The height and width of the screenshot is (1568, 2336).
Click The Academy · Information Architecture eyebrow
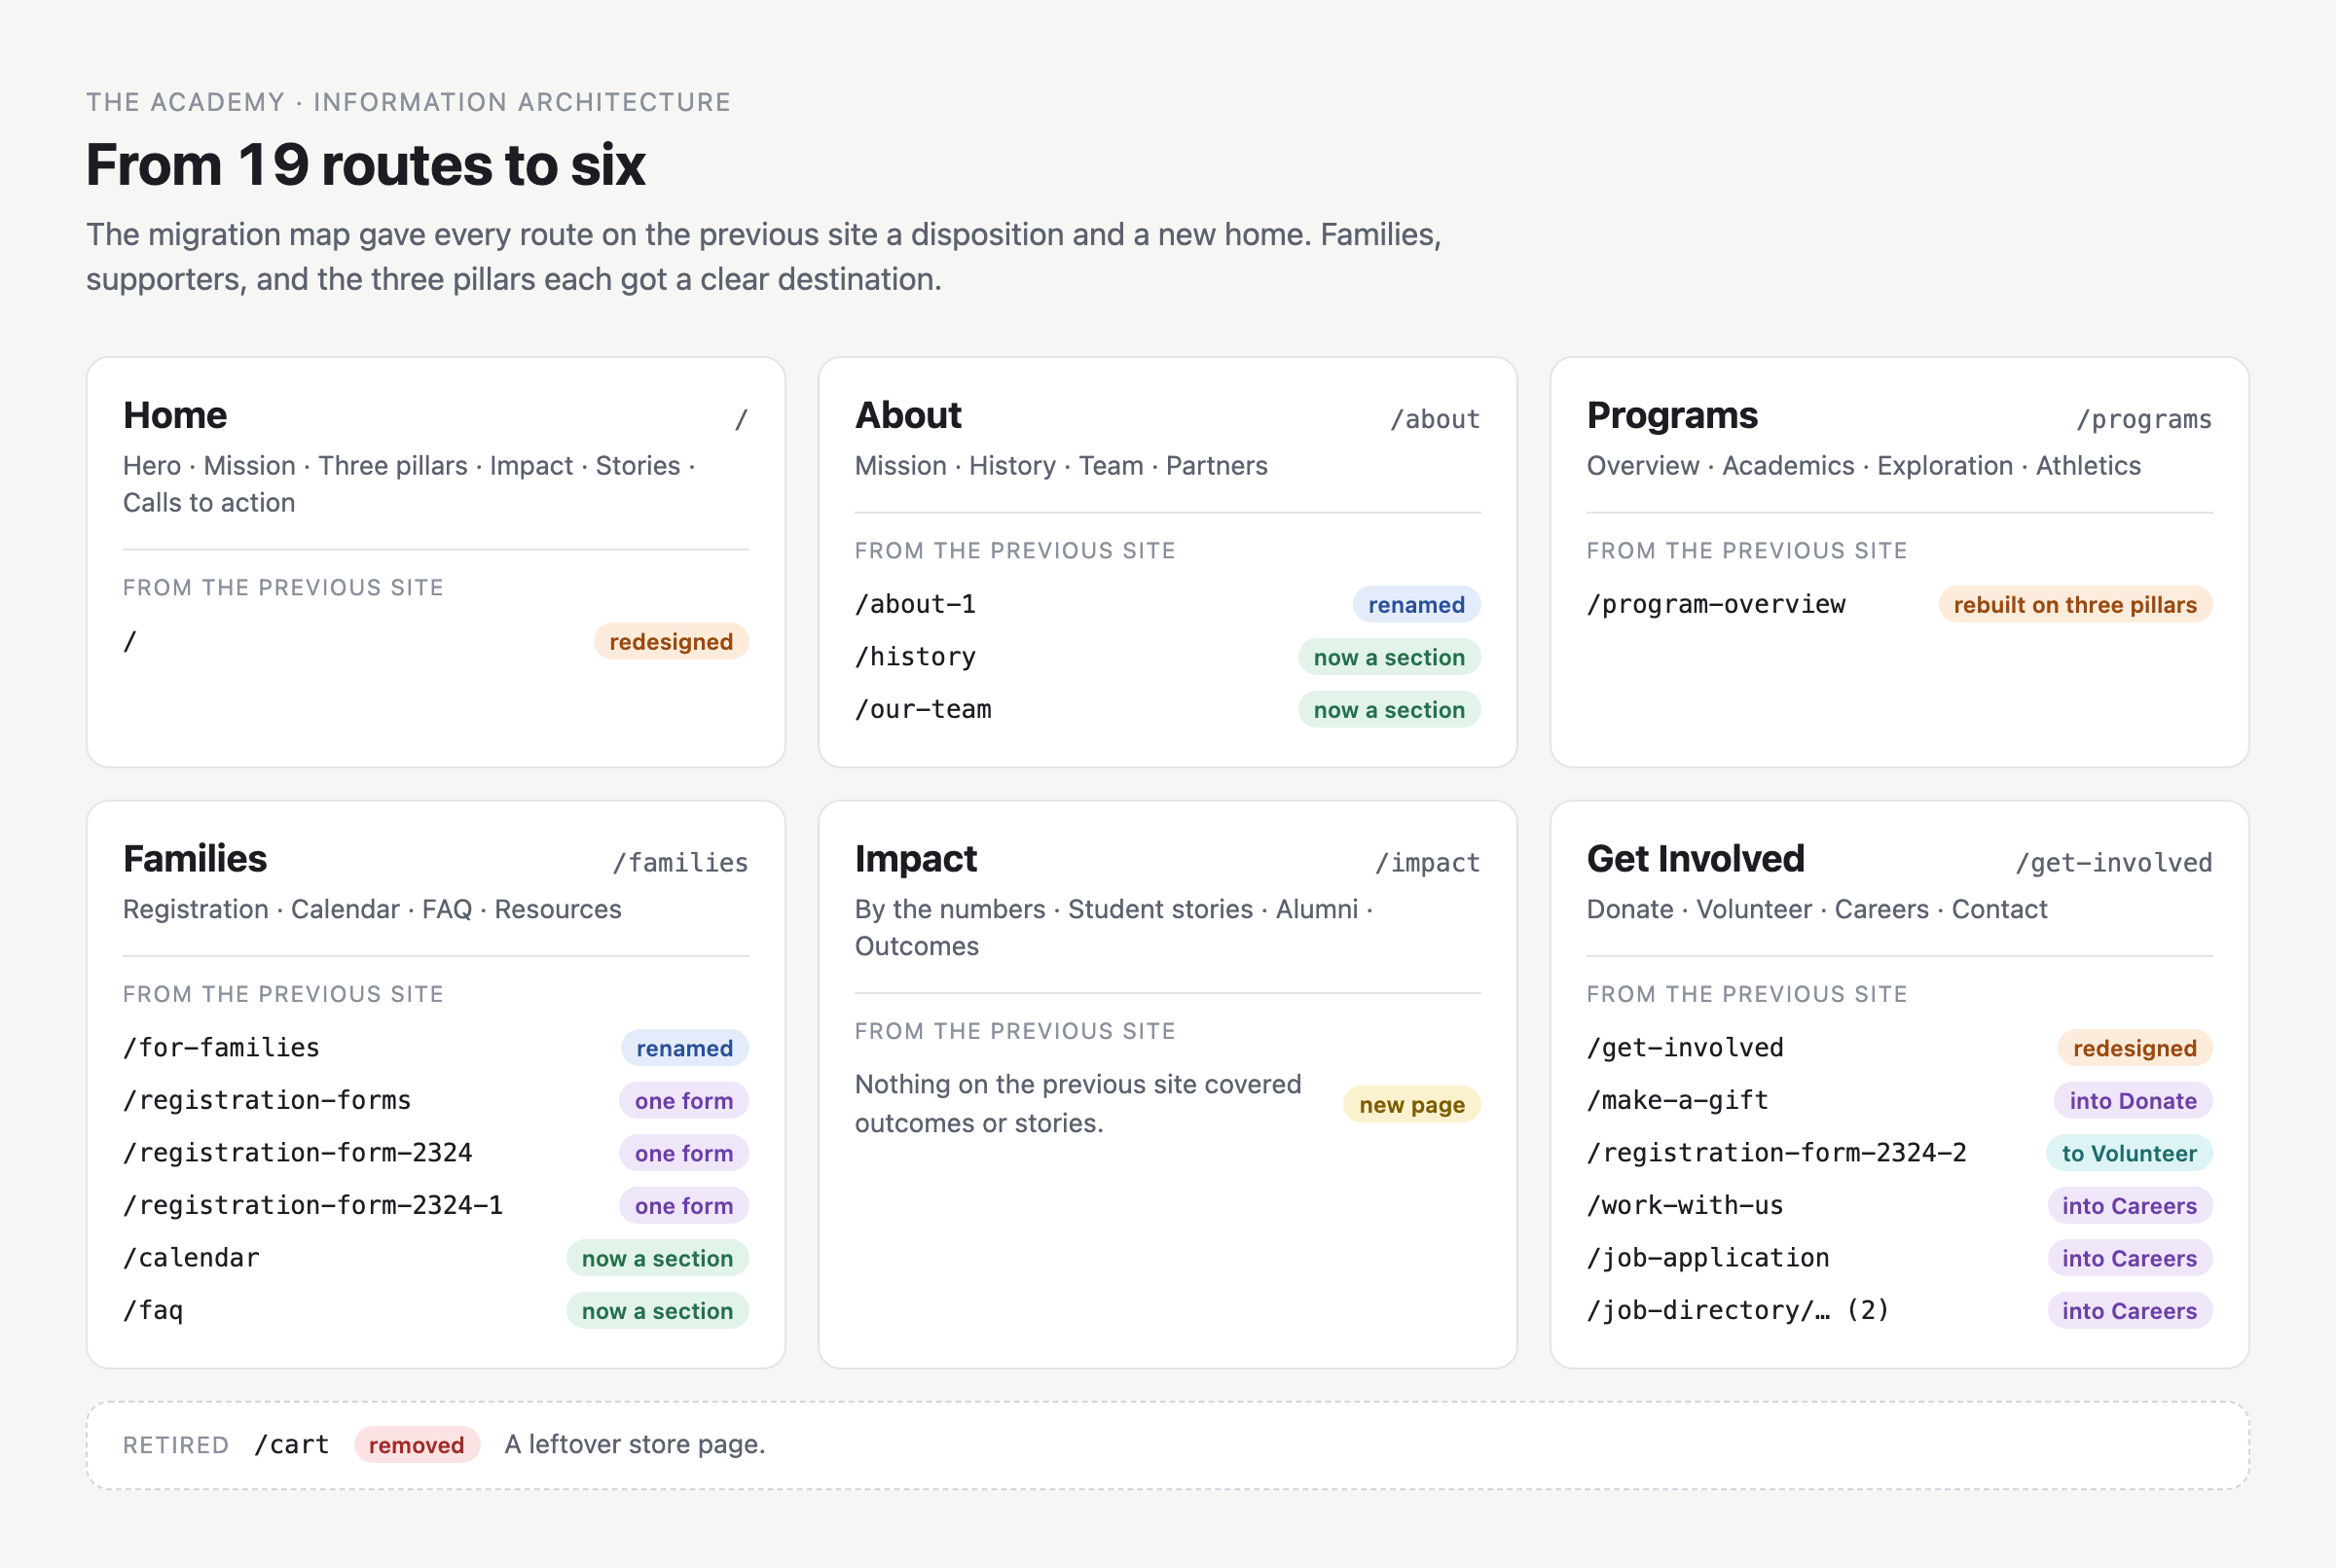pos(408,102)
